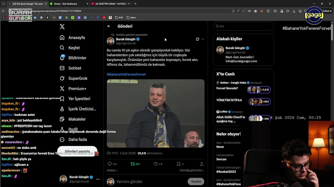The height and width of the screenshot is (187, 334).
Task: Click the Makaleler articles icon
Action: [x=62, y=119]
